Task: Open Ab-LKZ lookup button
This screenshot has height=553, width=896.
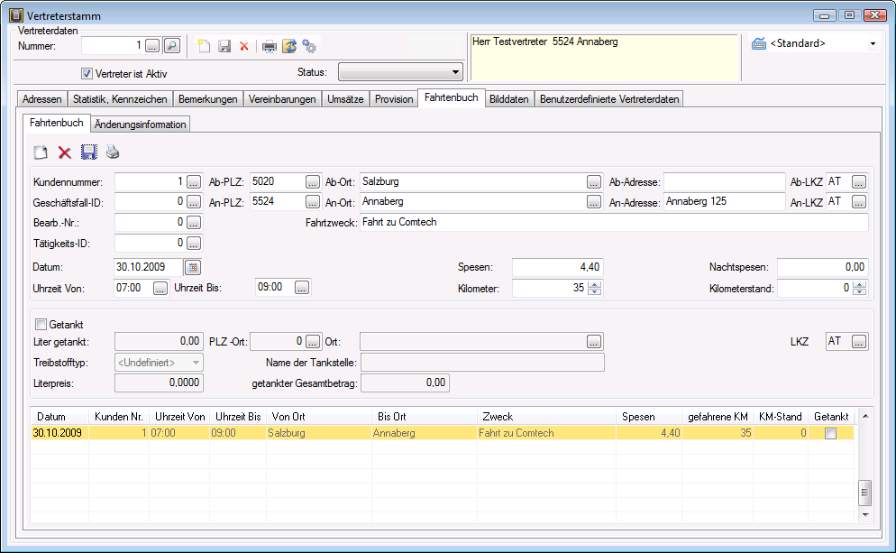Action: [x=859, y=182]
